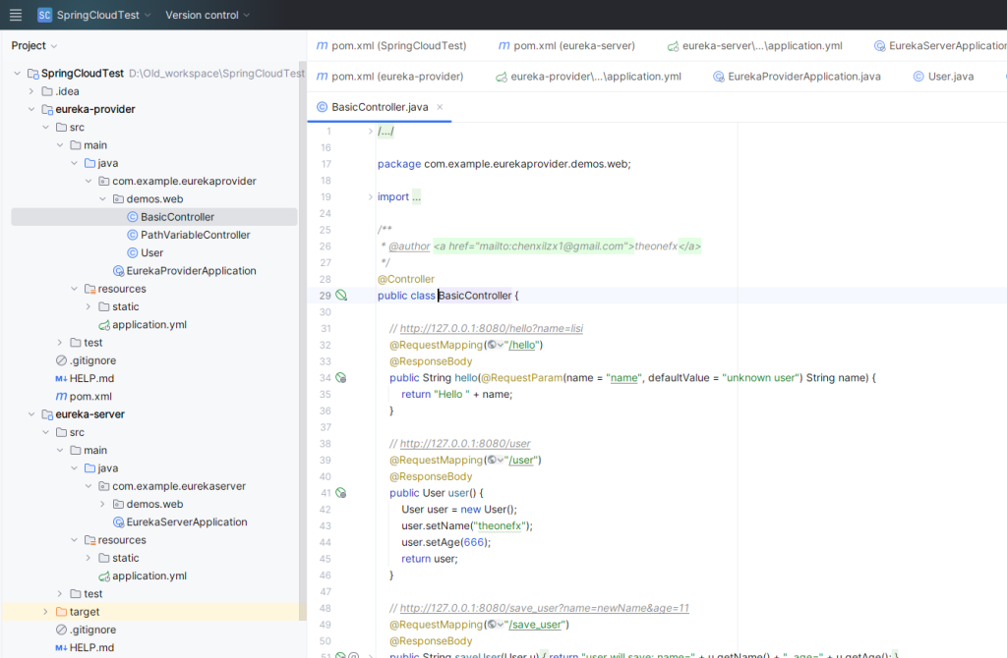Collapse the eureka-provider module folder
This screenshot has height=658, width=1007.
[31, 109]
